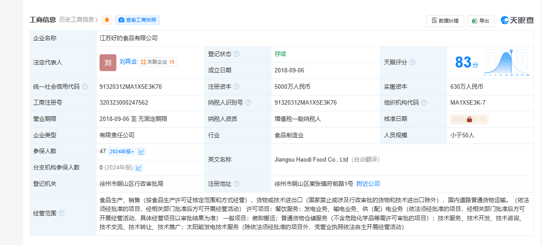Screen dimensions: 542x245
Task: Click help icon beside 纳税人识别号
Action: pyautogui.click(x=248, y=103)
